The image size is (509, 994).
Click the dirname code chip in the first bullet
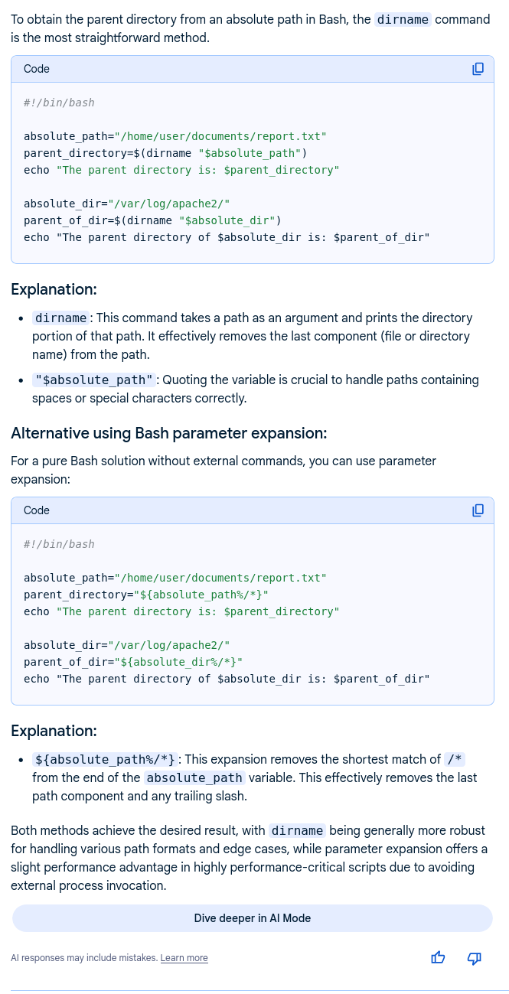[61, 318]
